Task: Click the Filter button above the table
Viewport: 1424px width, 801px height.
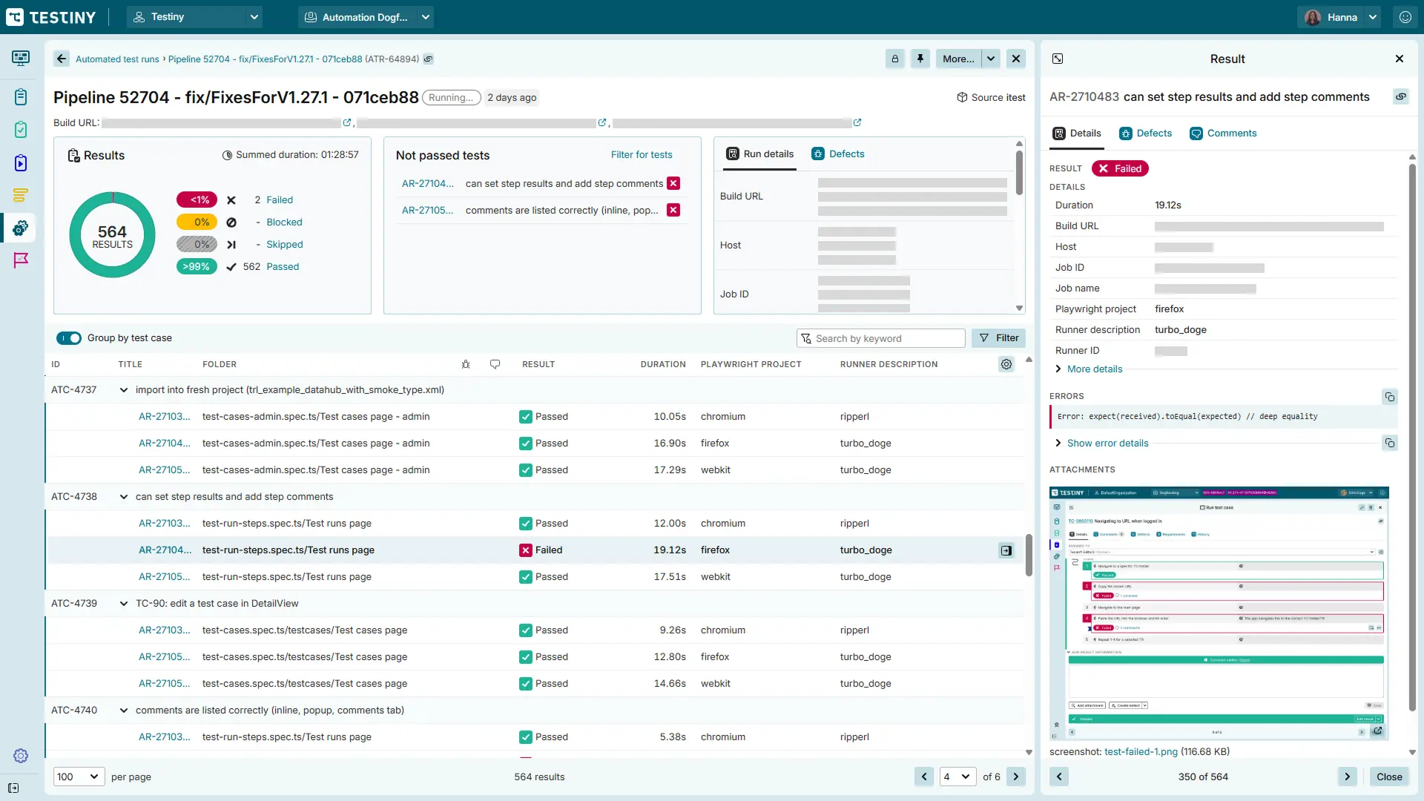Action: tap(998, 338)
